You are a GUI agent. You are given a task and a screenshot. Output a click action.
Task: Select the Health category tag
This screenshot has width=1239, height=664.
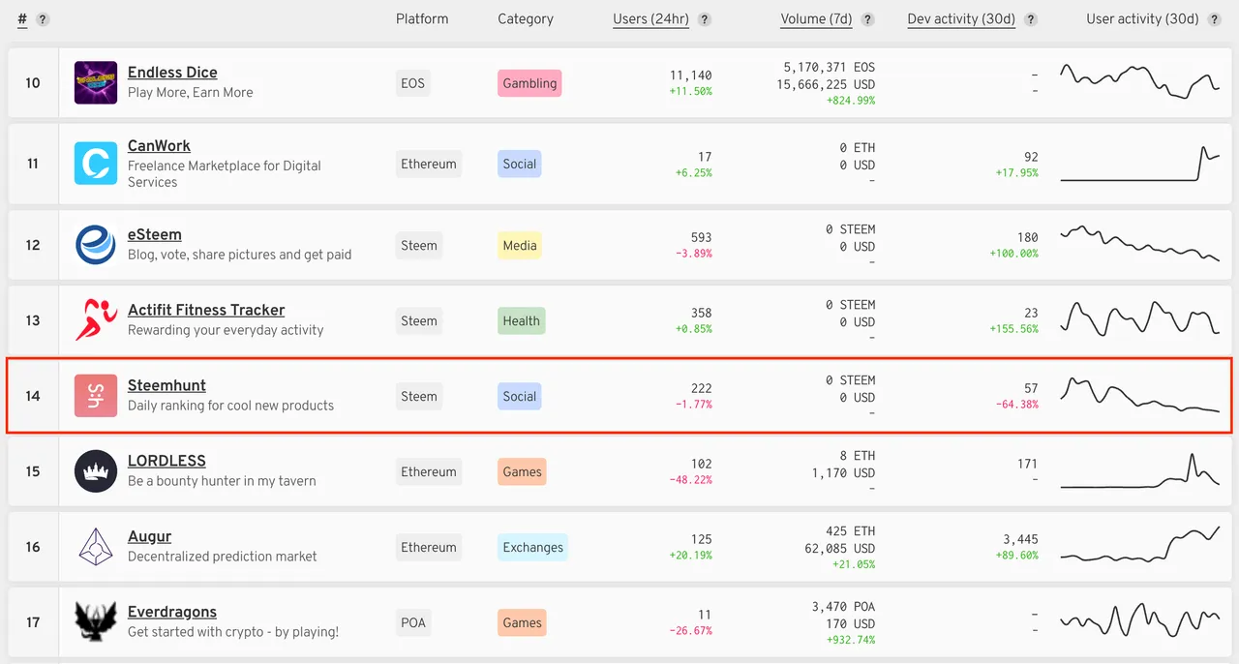click(x=522, y=321)
